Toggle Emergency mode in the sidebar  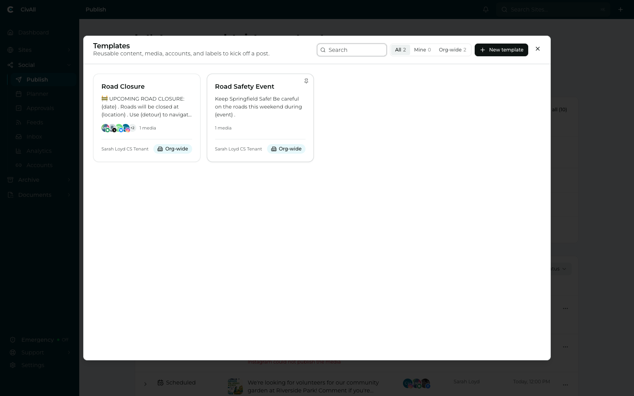(39, 340)
